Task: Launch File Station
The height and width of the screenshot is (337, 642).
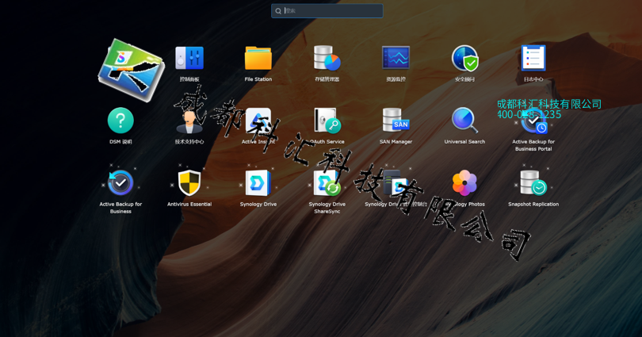Action: point(258,58)
